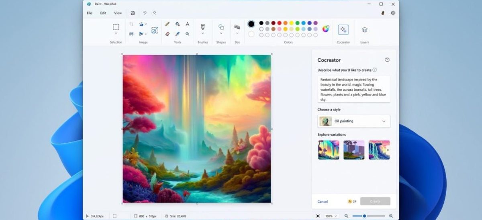The height and width of the screenshot is (220, 482).
Task: Open the View menu
Action: click(x=118, y=13)
